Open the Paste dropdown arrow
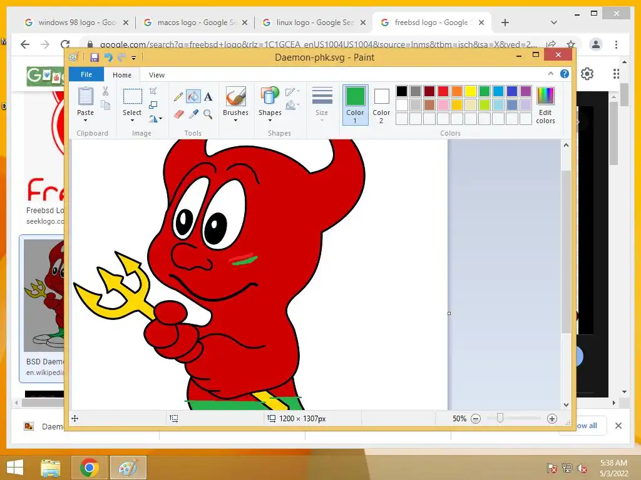The height and width of the screenshot is (480, 641). pyautogui.click(x=85, y=121)
